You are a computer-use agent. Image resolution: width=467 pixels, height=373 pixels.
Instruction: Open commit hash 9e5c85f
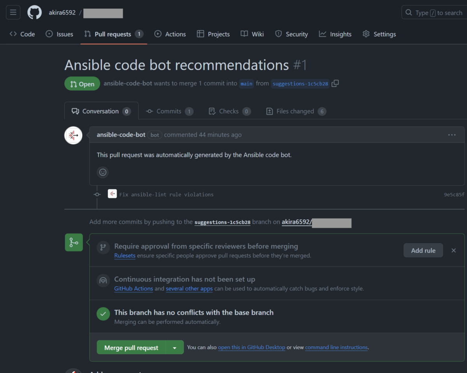coord(454,195)
